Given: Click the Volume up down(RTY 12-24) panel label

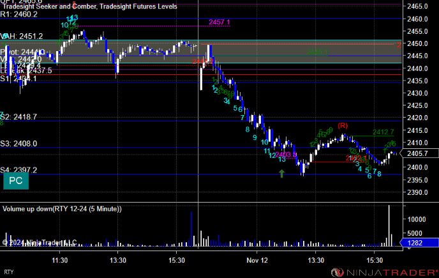Looking at the screenshot, I should (x=62, y=209).
